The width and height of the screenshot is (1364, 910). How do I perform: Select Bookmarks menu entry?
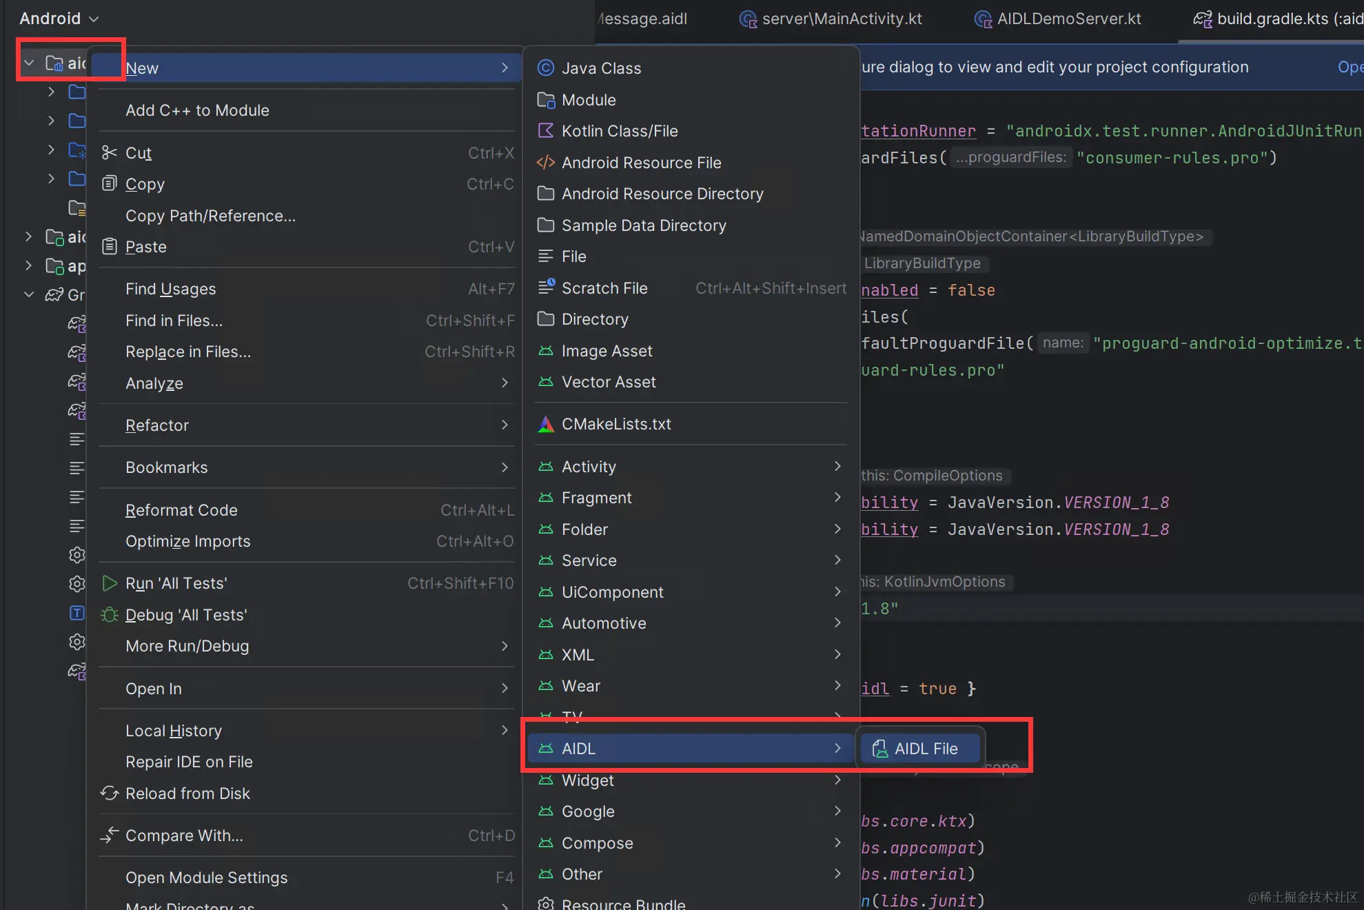tap(307, 467)
